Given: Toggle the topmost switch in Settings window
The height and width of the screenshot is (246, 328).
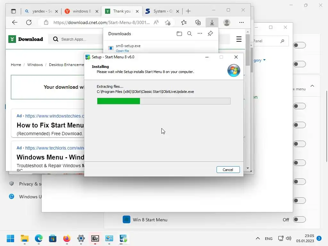Looking at the screenshot, I should (x=299, y=45).
